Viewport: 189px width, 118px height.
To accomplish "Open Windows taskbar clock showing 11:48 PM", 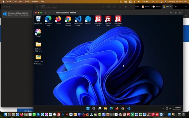I will [177, 108].
